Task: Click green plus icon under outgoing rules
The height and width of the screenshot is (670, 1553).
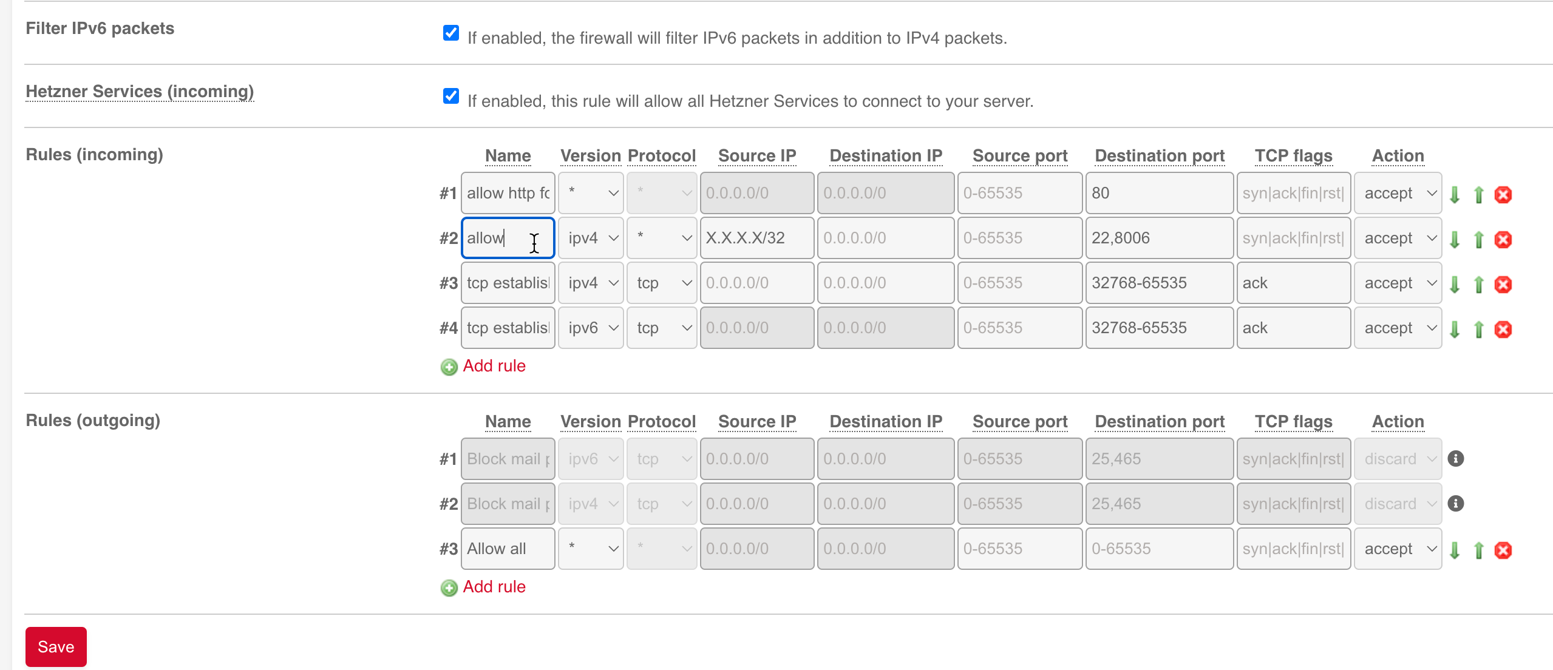Action: [449, 588]
